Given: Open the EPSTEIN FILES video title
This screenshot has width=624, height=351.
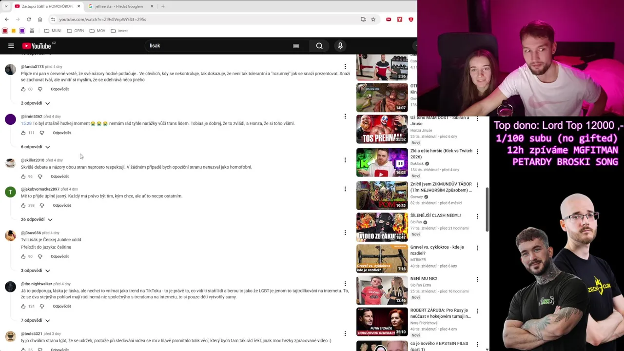Looking at the screenshot, I should [x=439, y=346].
